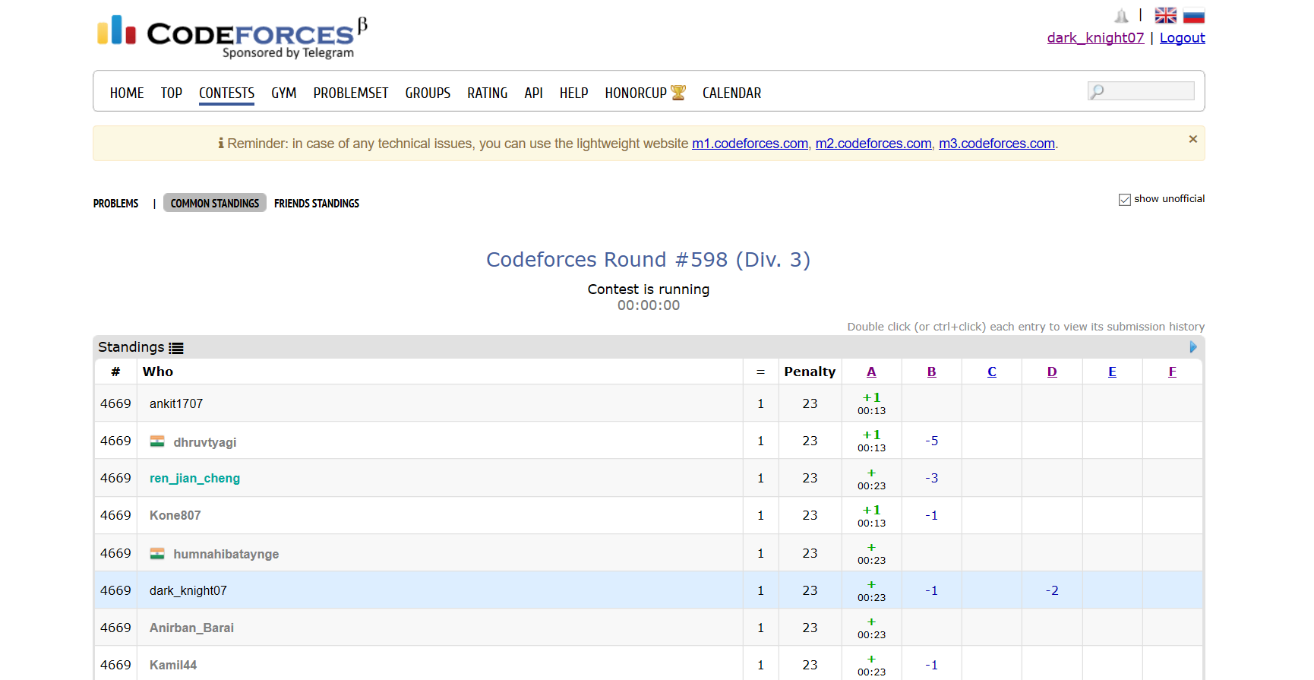Image resolution: width=1314 pixels, height=680 pixels.
Task: Click dhruvtyagi's -5 result for problem B
Action: point(931,441)
